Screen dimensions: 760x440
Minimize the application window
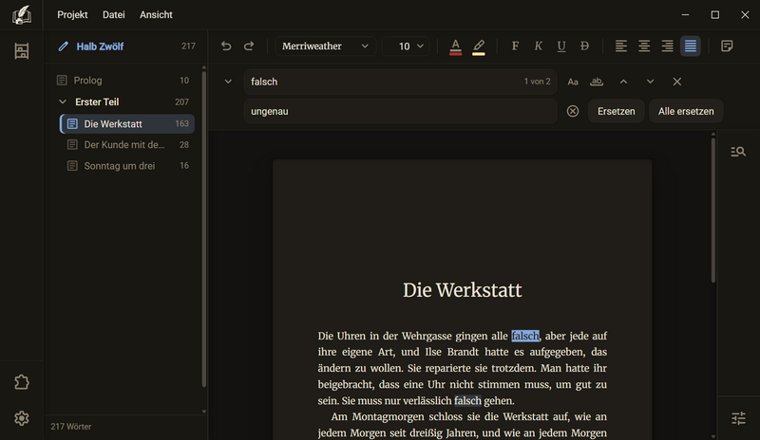point(685,14)
